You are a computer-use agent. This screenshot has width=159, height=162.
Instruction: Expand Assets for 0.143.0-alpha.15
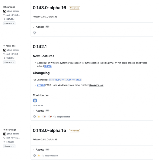tap(40, 150)
